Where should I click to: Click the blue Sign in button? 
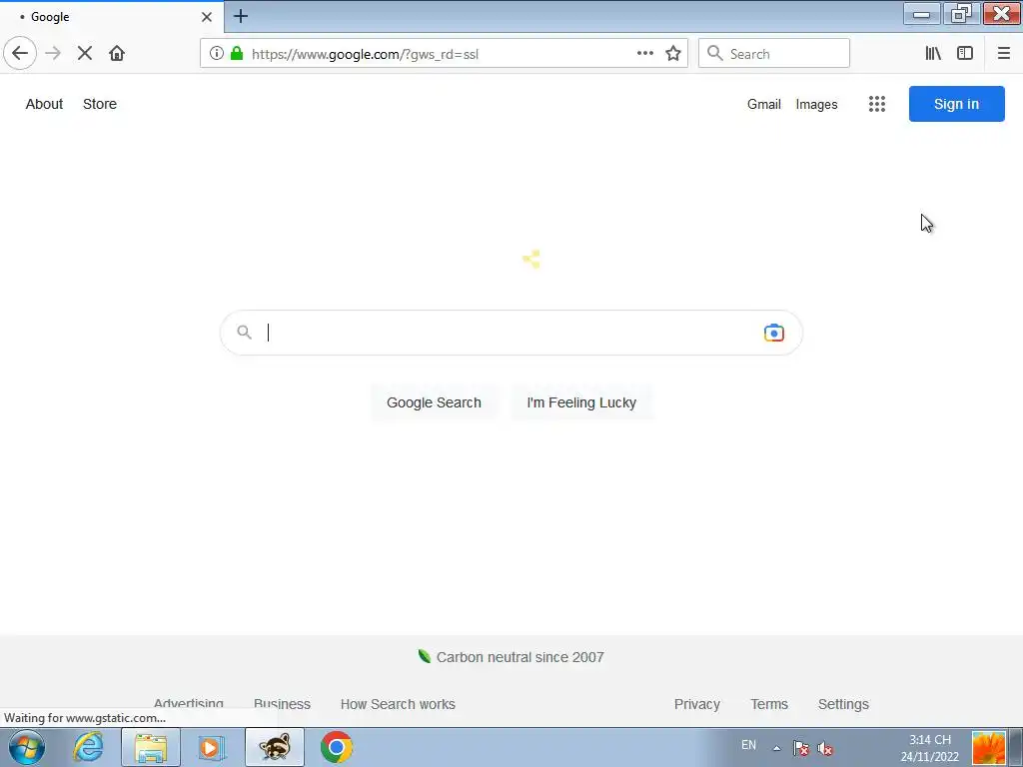click(956, 104)
